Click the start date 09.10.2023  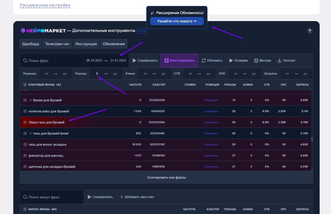(x=94, y=61)
